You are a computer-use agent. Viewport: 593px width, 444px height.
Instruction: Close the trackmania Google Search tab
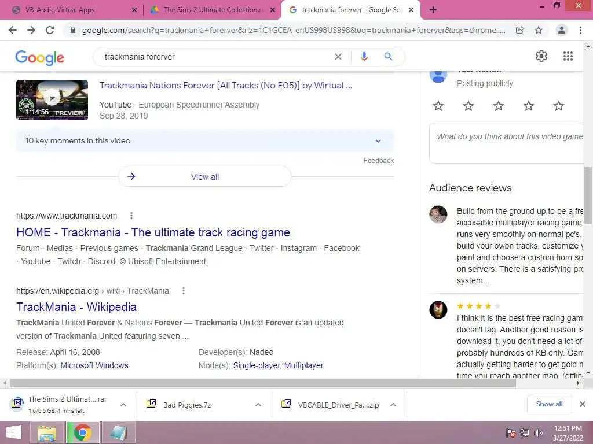(x=412, y=10)
